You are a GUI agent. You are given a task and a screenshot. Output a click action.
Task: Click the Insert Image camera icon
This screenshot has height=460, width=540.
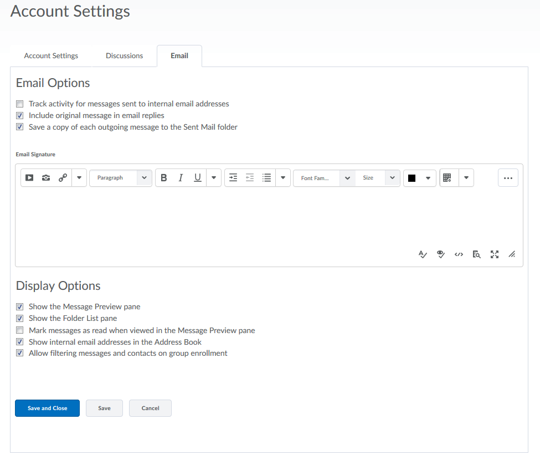pos(46,178)
